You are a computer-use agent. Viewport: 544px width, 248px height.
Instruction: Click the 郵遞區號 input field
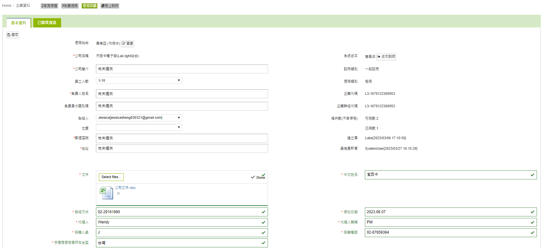tap(182, 138)
